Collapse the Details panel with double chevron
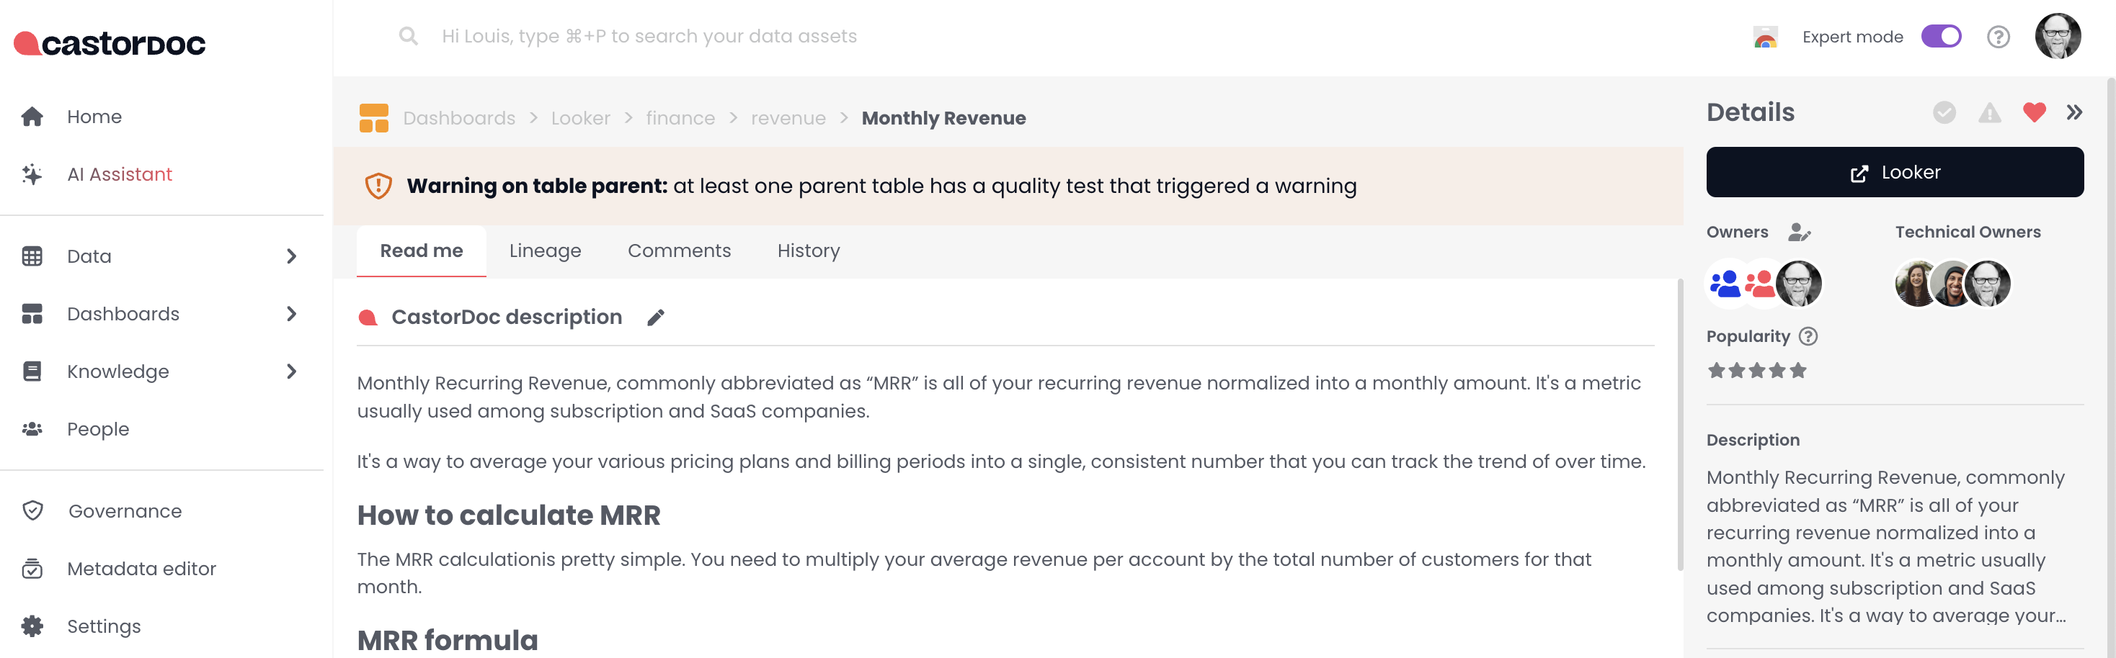This screenshot has width=2116, height=658. [x=2074, y=112]
